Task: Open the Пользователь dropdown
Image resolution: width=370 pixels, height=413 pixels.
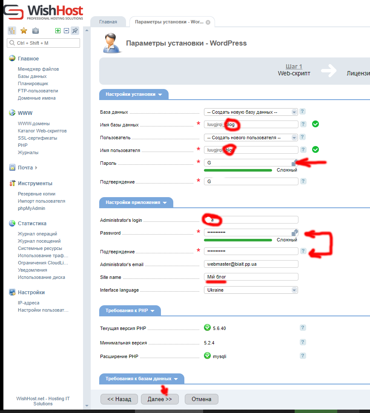Action: pos(251,138)
